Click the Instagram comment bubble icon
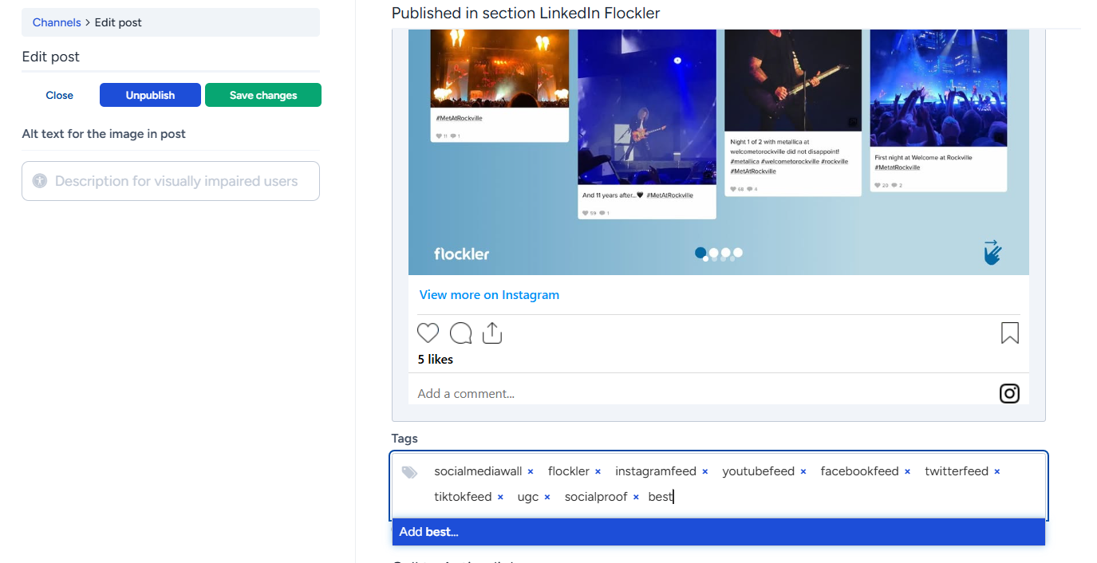Viewport: 1097px width, 563px height. click(x=460, y=333)
